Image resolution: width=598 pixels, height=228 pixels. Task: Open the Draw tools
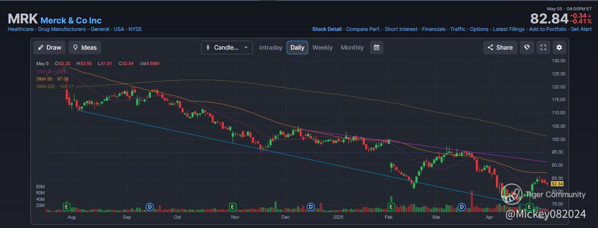tap(49, 48)
